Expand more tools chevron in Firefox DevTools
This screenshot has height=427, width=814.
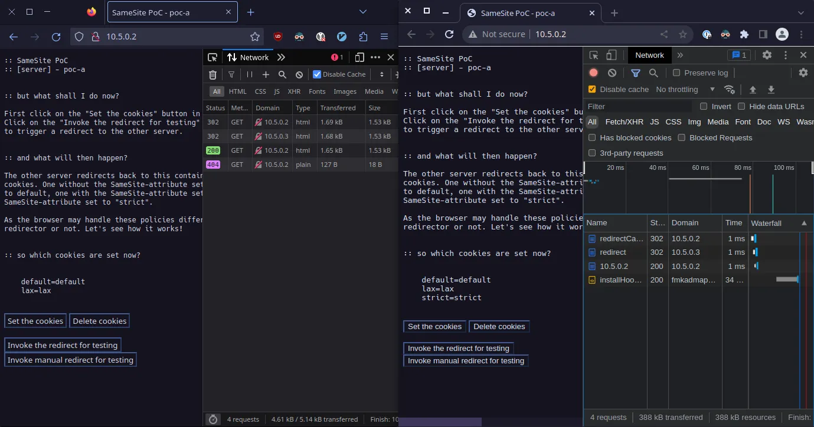(281, 57)
